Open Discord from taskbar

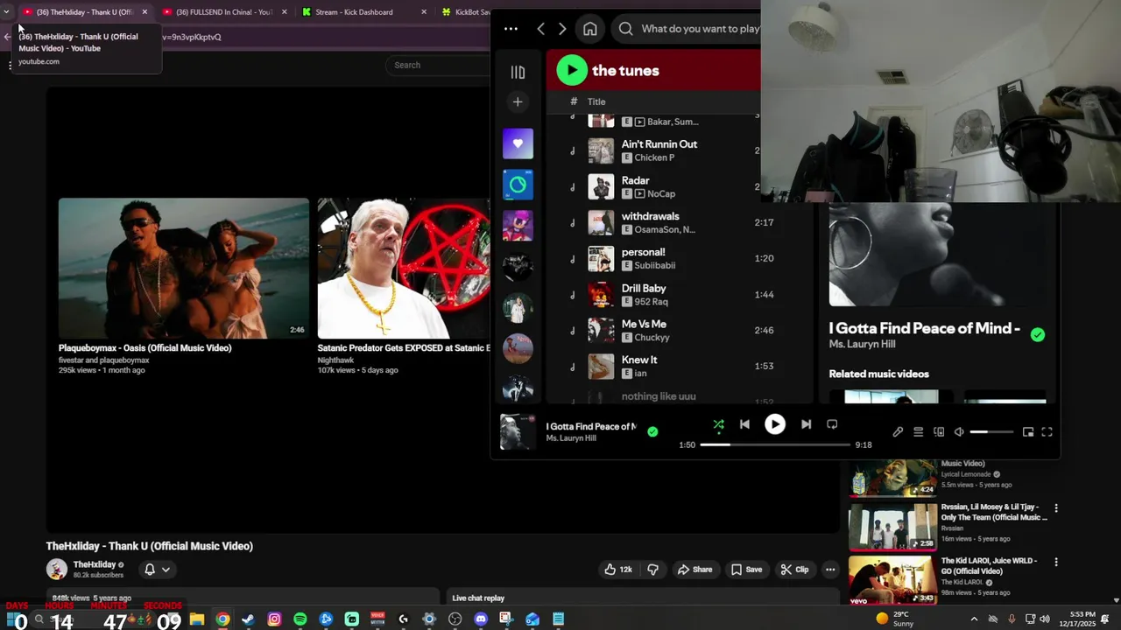(481, 619)
